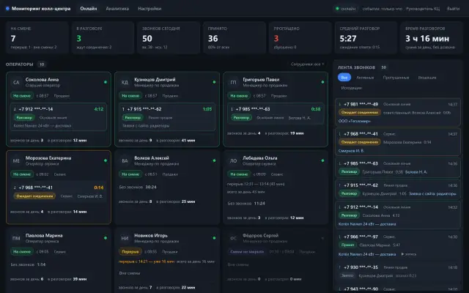Open the В разговоре stat card

point(103,37)
